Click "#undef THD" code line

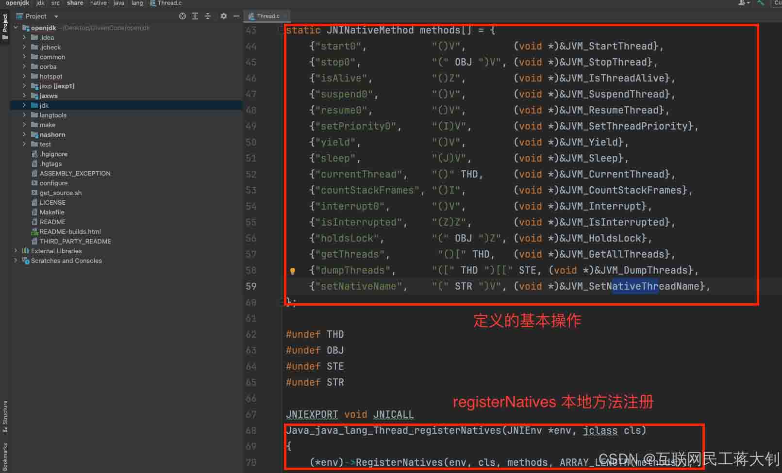pyautogui.click(x=315, y=334)
